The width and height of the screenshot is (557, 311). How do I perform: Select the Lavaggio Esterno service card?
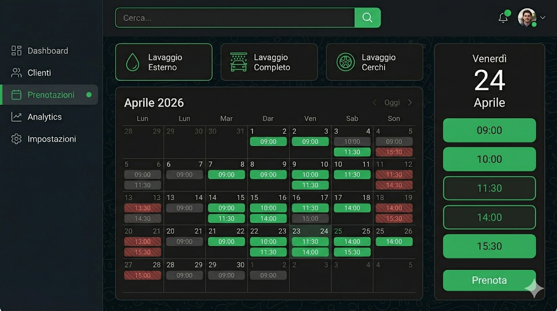coord(164,62)
